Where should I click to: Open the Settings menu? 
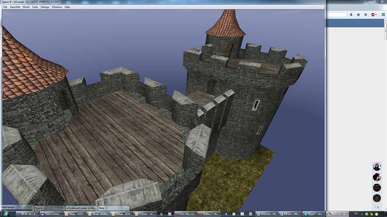(x=45, y=7)
